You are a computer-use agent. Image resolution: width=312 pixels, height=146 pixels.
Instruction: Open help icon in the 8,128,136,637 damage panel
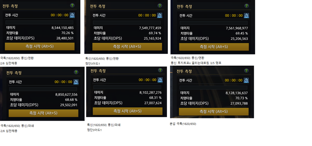pos(246,71)
